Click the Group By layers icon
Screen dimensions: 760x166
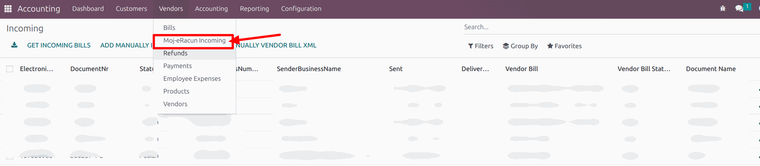point(506,46)
